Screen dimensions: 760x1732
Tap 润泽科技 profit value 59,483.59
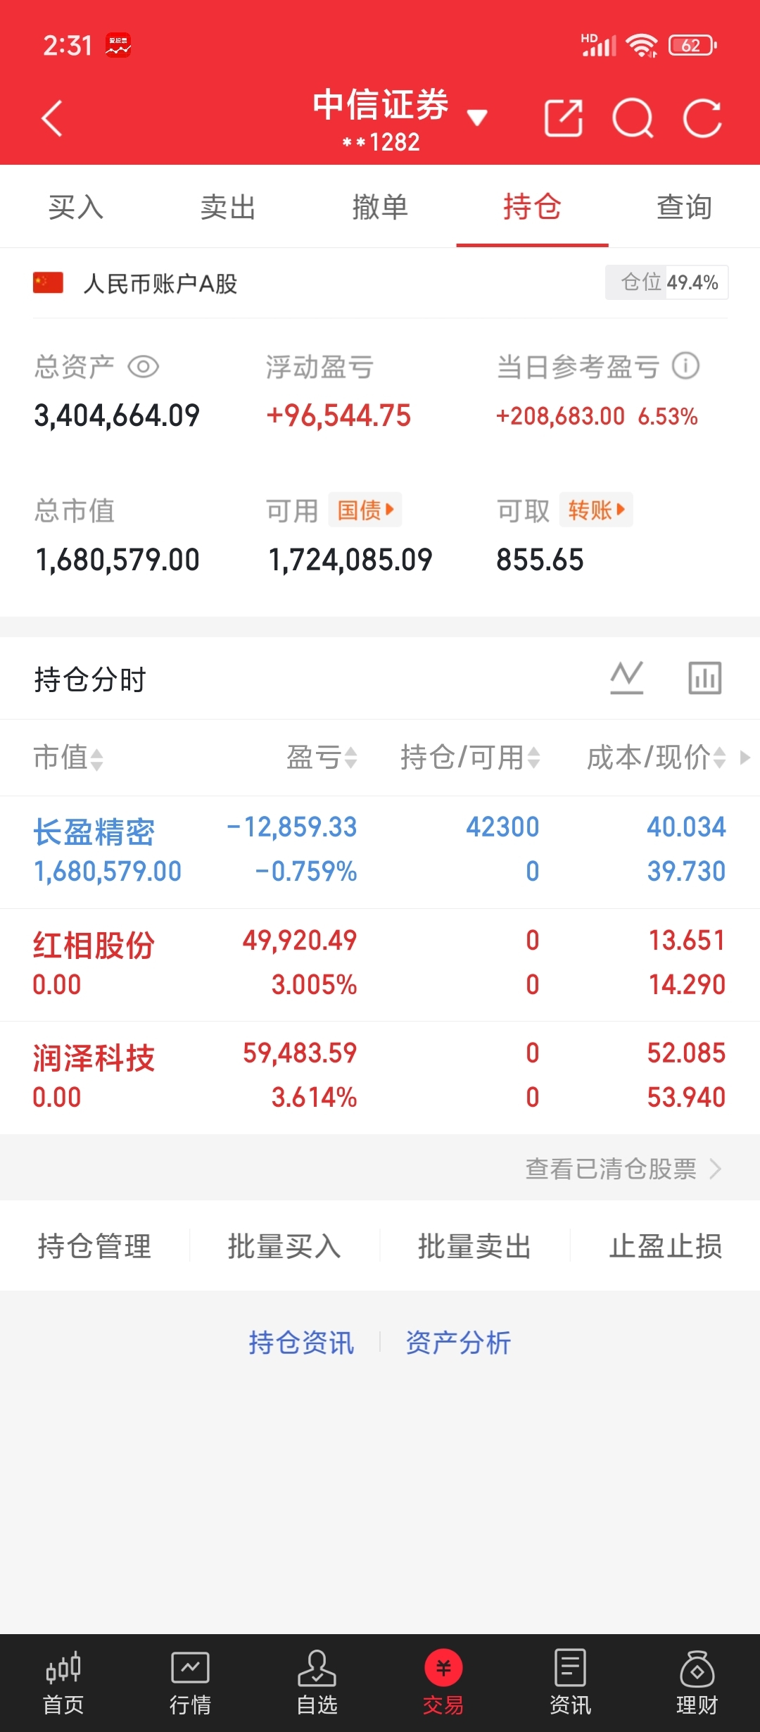[300, 1053]
